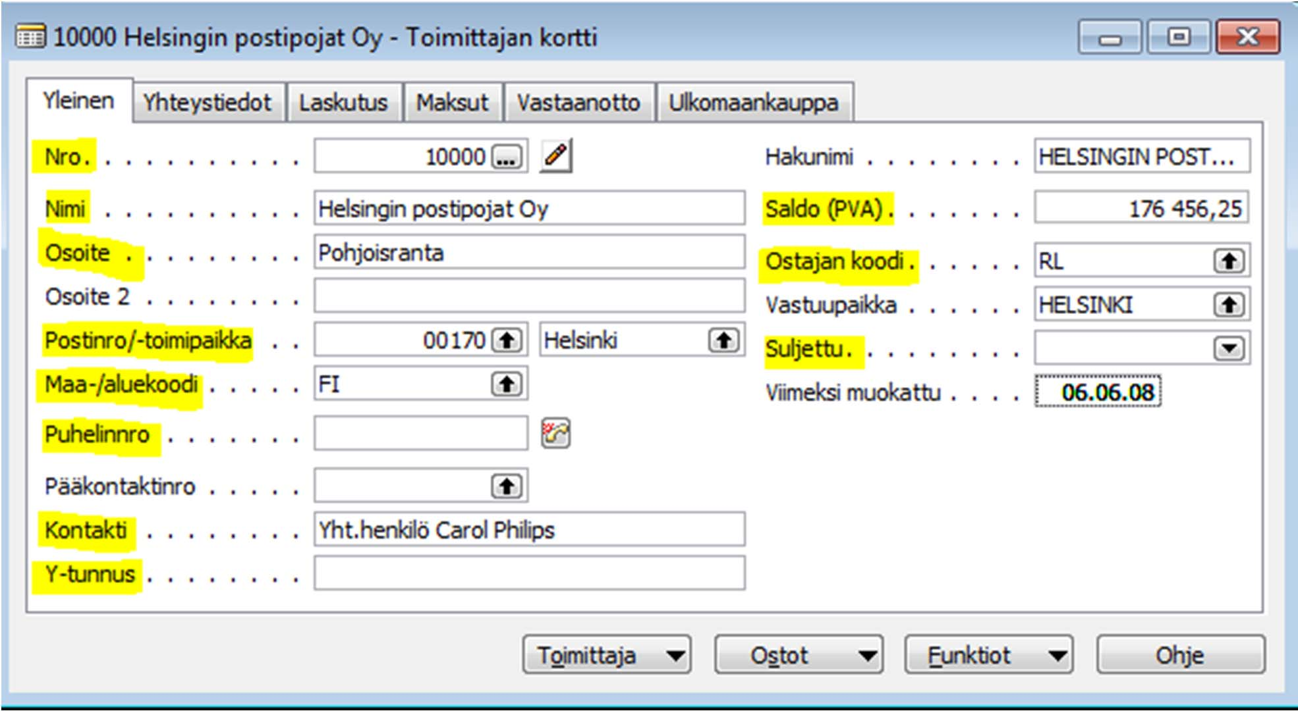Switch to the Vastaanotto tab

click(579, 103)
